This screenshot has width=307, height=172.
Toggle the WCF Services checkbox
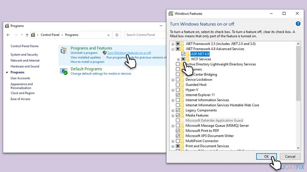point(183,59)
